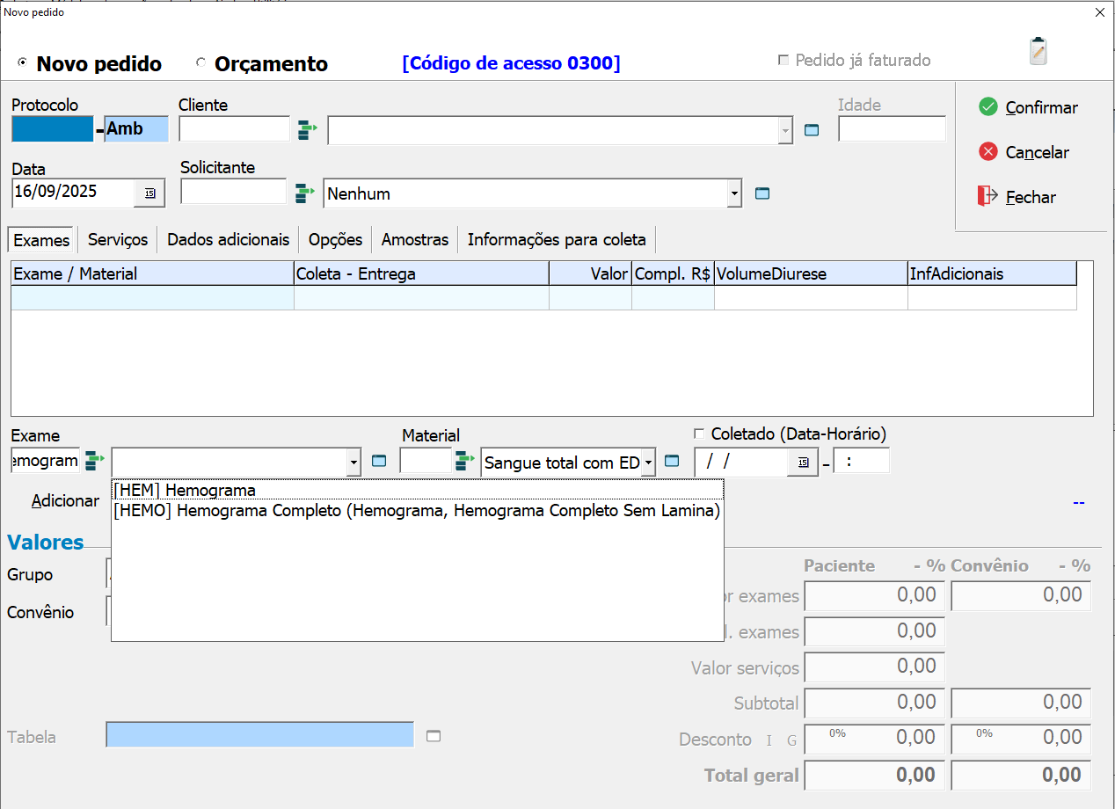Image resolution: width=1115 pixels, height=809 pixels.
Task: Open the clipboard notes icon
Action: (1038, 51)
